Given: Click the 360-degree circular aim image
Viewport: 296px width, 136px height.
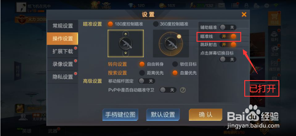Looking at the screenshot, I should coord(171,43).
